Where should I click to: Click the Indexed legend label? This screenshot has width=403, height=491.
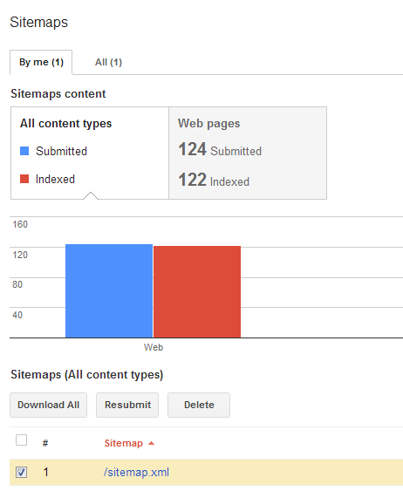(x=55, y=179)
